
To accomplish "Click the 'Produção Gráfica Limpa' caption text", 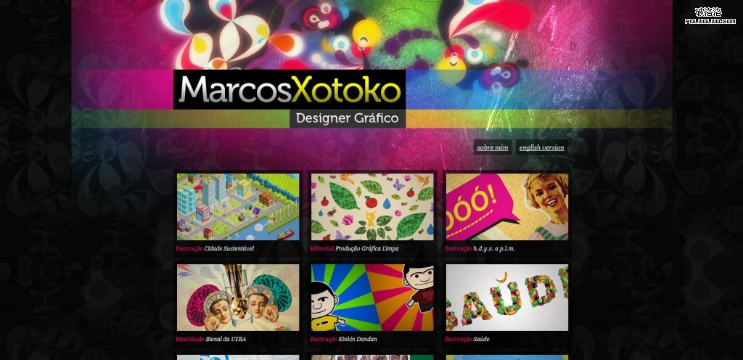I will click(366, 248).
